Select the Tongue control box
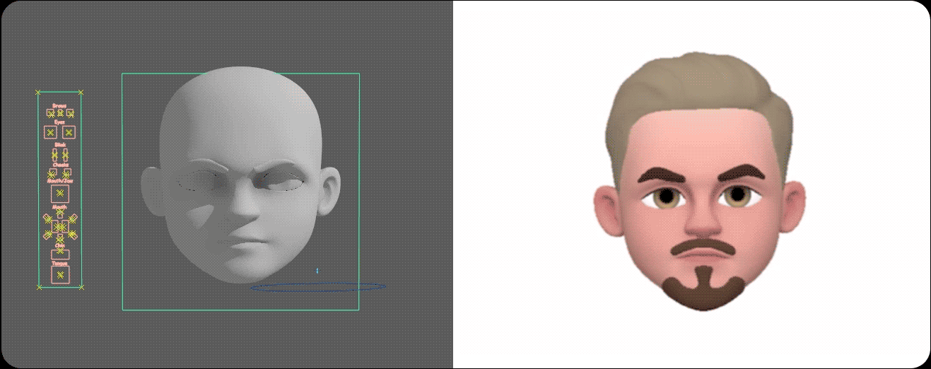Viewport: 931px width, 369px height. coord(60,274)
